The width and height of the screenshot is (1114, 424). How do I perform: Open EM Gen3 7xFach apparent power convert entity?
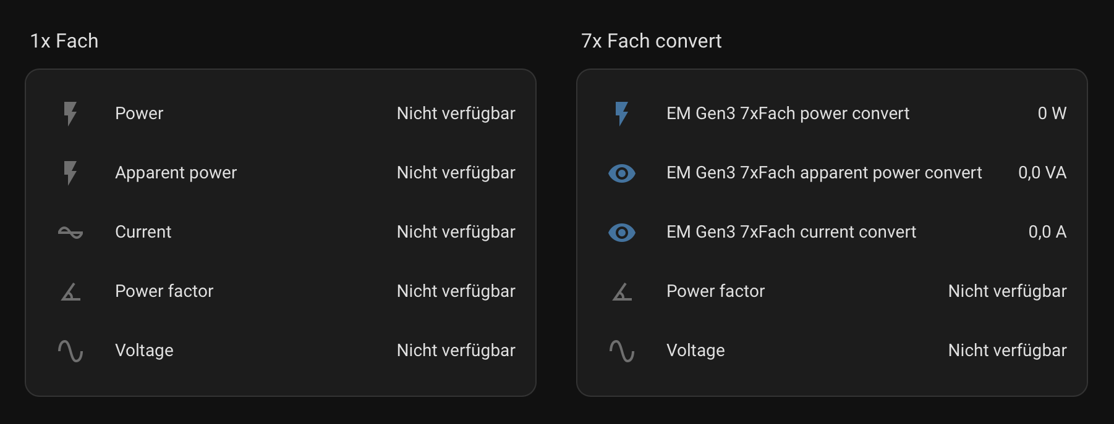(x=824, y=173)
